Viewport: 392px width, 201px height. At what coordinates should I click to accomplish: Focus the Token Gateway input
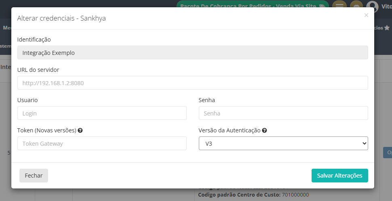(102, 143)
